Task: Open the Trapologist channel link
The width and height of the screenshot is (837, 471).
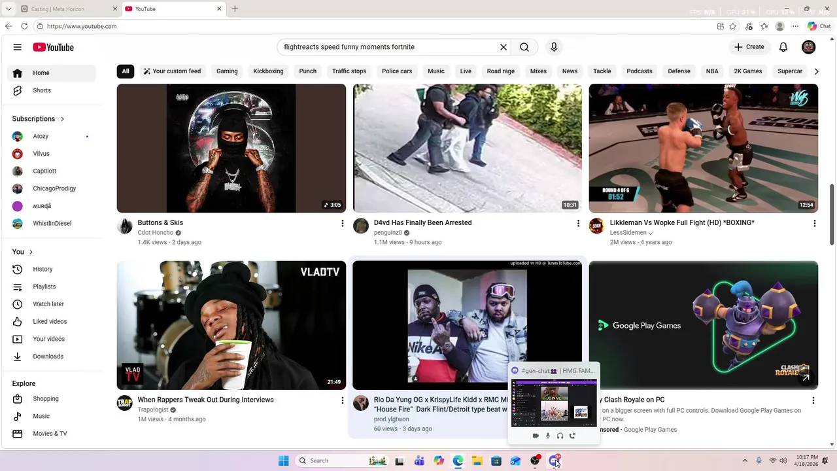Action: point(153,410)
